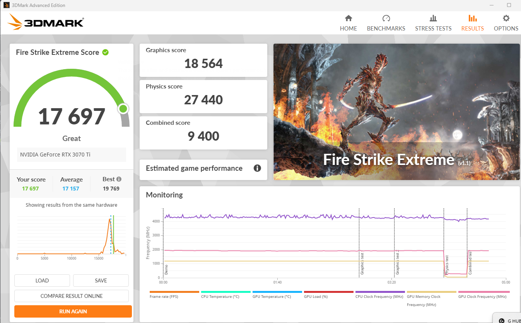Click Fire Strike Extreme artwork image
This screenshot has width=521, height=323.
point(396,112)
